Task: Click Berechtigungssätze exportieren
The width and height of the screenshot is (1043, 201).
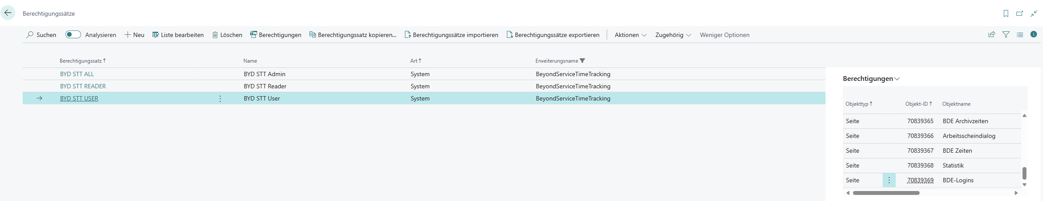Action: 553,35
